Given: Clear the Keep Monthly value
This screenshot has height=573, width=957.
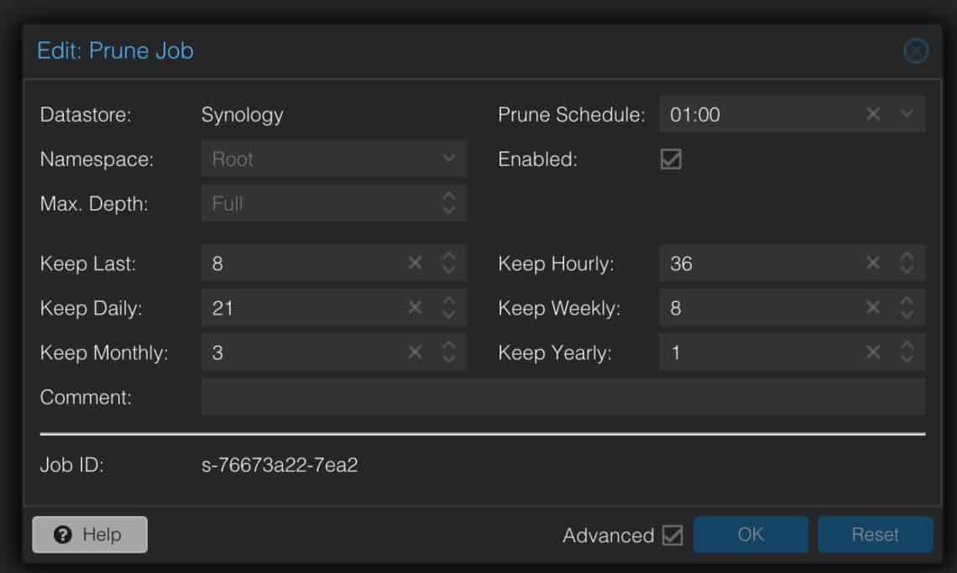Looking at the screenshot, I should coord(415,352).
